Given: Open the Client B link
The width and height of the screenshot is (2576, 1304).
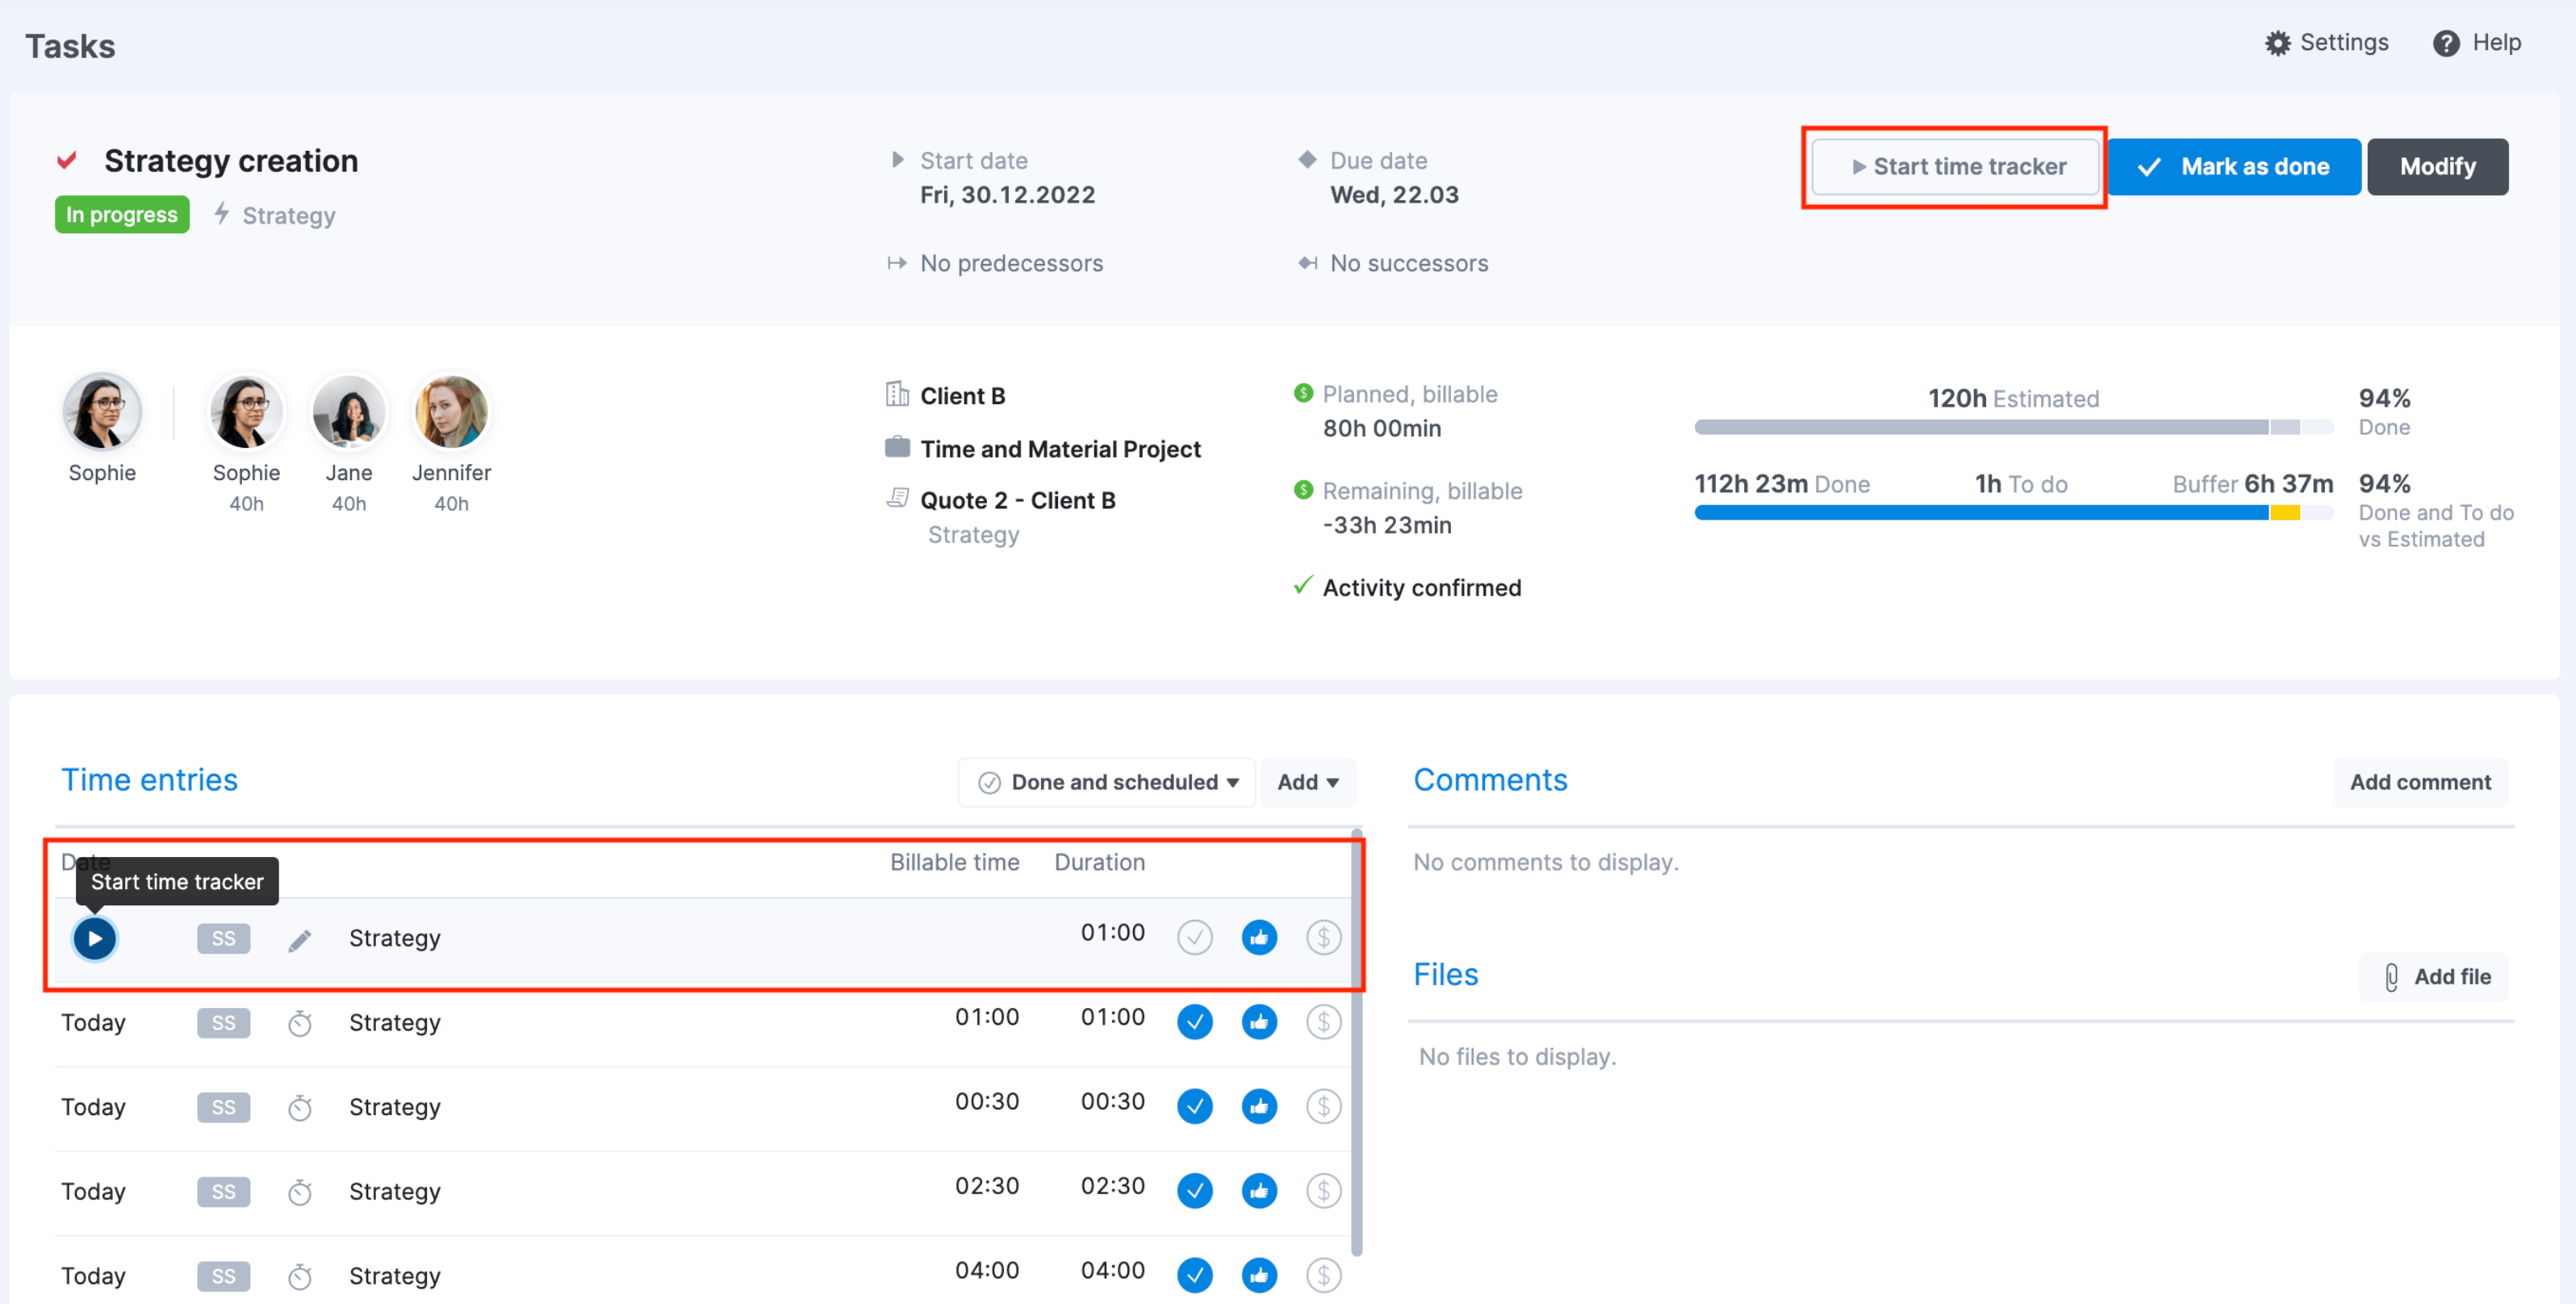Looking at the screenshot, I should tap(962, 396).
